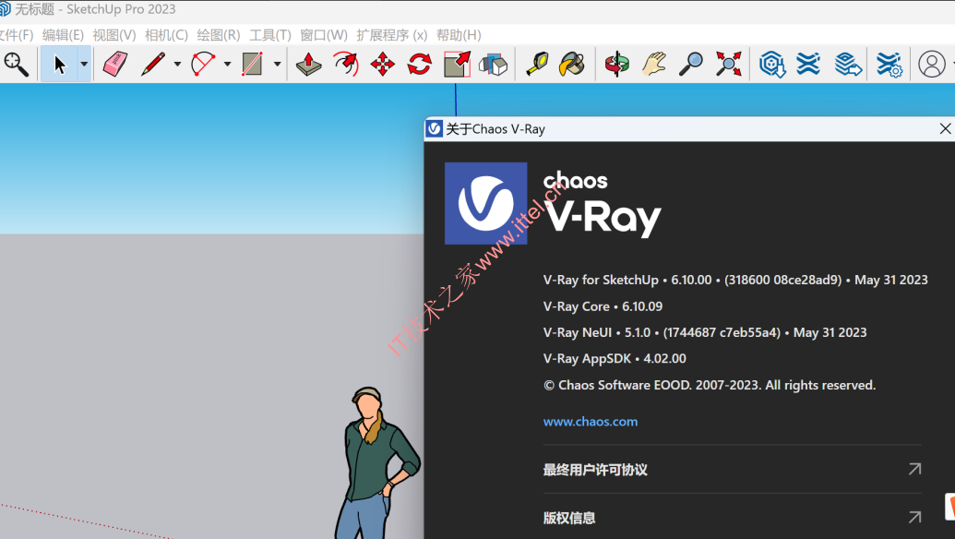Select the Arc drawing tool
Screen dimensions: 955x539
tap(203, 64)
